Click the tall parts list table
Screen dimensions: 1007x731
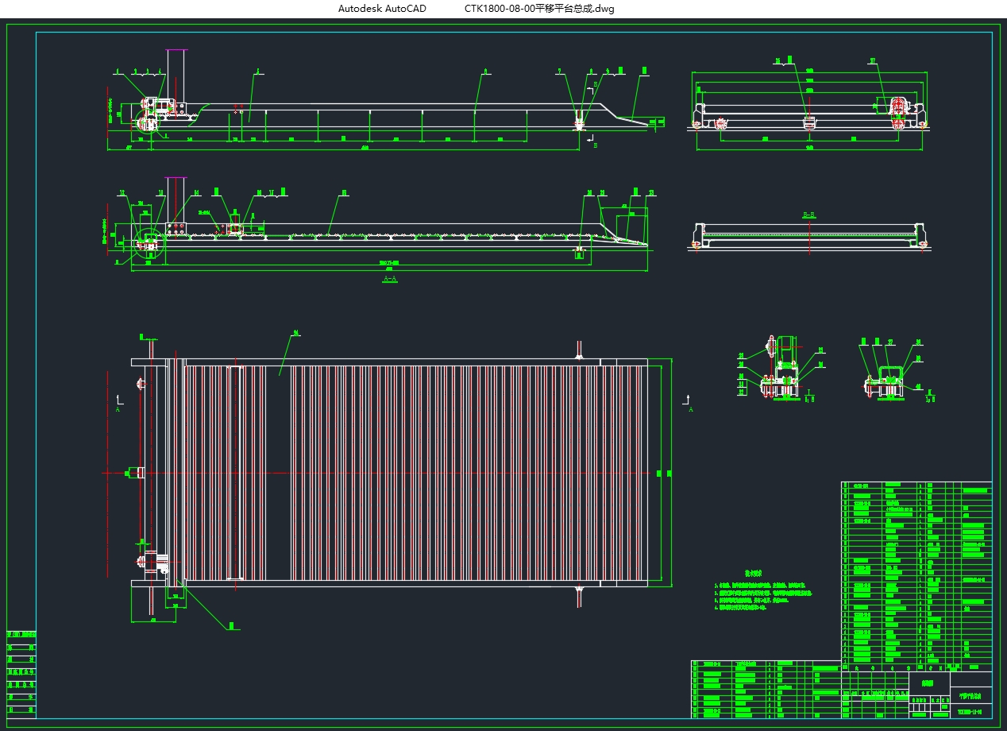coord(916,572)
